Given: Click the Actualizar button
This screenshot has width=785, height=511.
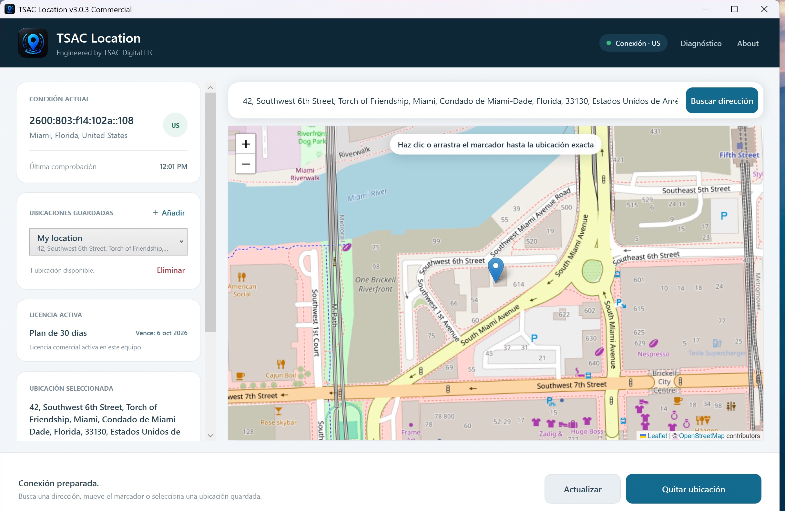Looking at the screenshot, I should (x=583, y=489).
